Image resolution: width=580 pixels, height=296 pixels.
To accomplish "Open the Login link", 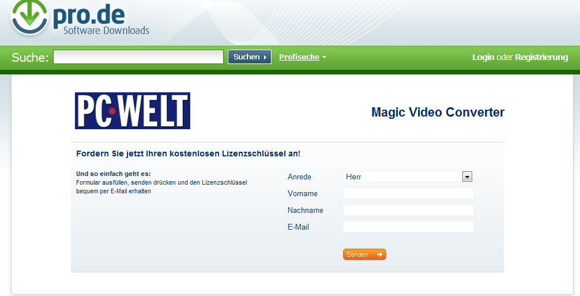I will click(483, 57).
